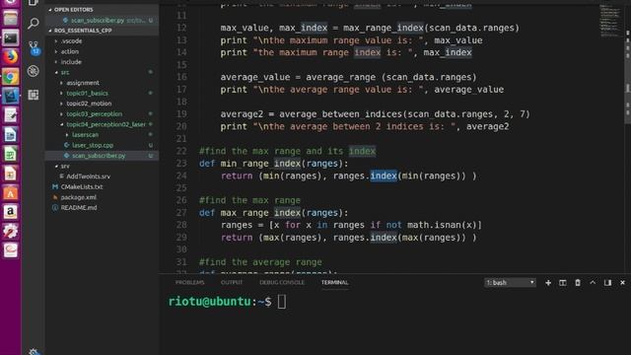Viewport: 631px width, 355px height.
Task: Add a new terminal with plus icon
Action: [x=548, y=283]
